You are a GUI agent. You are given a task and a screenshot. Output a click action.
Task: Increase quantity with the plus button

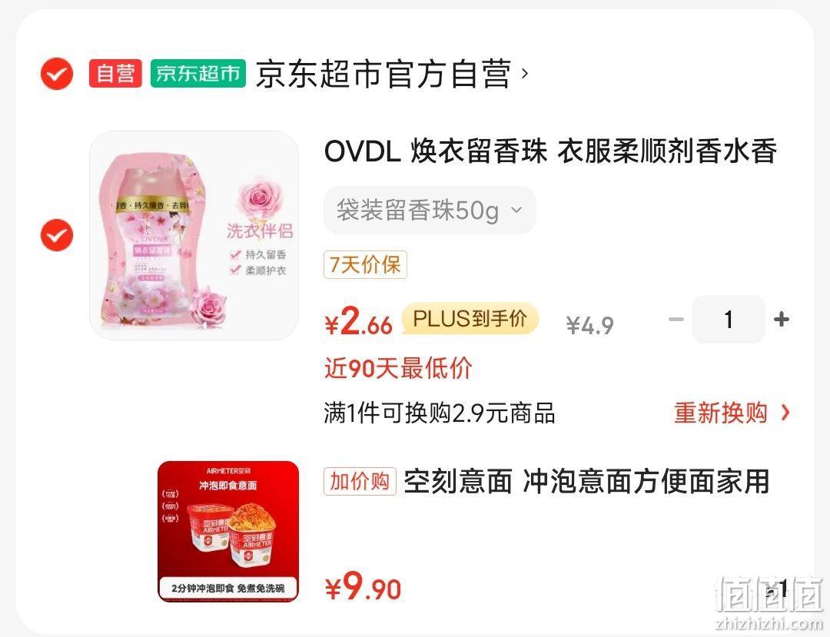point(782,319)
